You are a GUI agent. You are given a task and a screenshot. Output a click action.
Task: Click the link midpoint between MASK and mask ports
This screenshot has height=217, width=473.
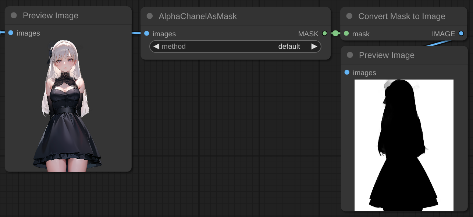tap(335, 34)
